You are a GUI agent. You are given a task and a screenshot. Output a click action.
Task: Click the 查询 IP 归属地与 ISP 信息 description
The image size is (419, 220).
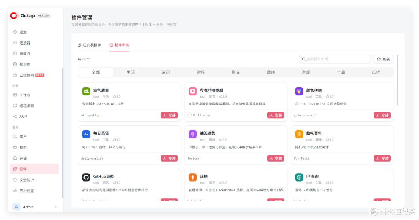[314, 190]
